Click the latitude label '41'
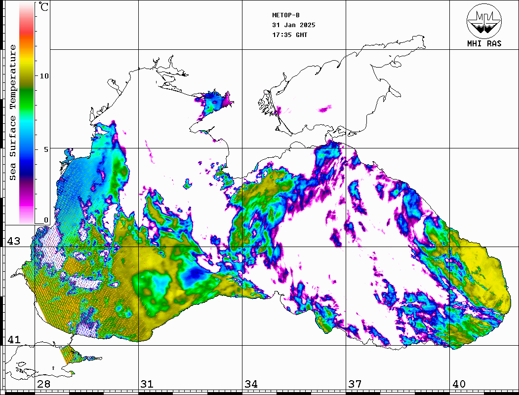This screenshot has width=519, height=395. click(14, 339)
